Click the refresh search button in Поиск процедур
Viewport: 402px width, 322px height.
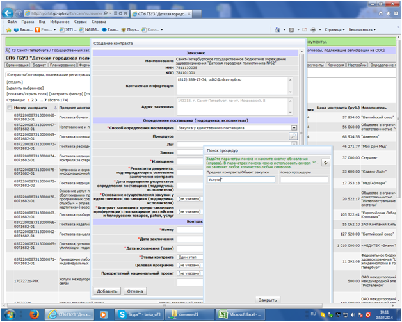click(326, 163)
